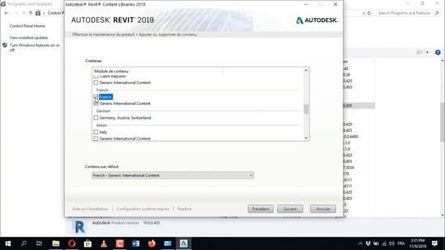Click the search magnifier in Programs and Features
The height and width of the screenshot is (250, 445).
437,13
